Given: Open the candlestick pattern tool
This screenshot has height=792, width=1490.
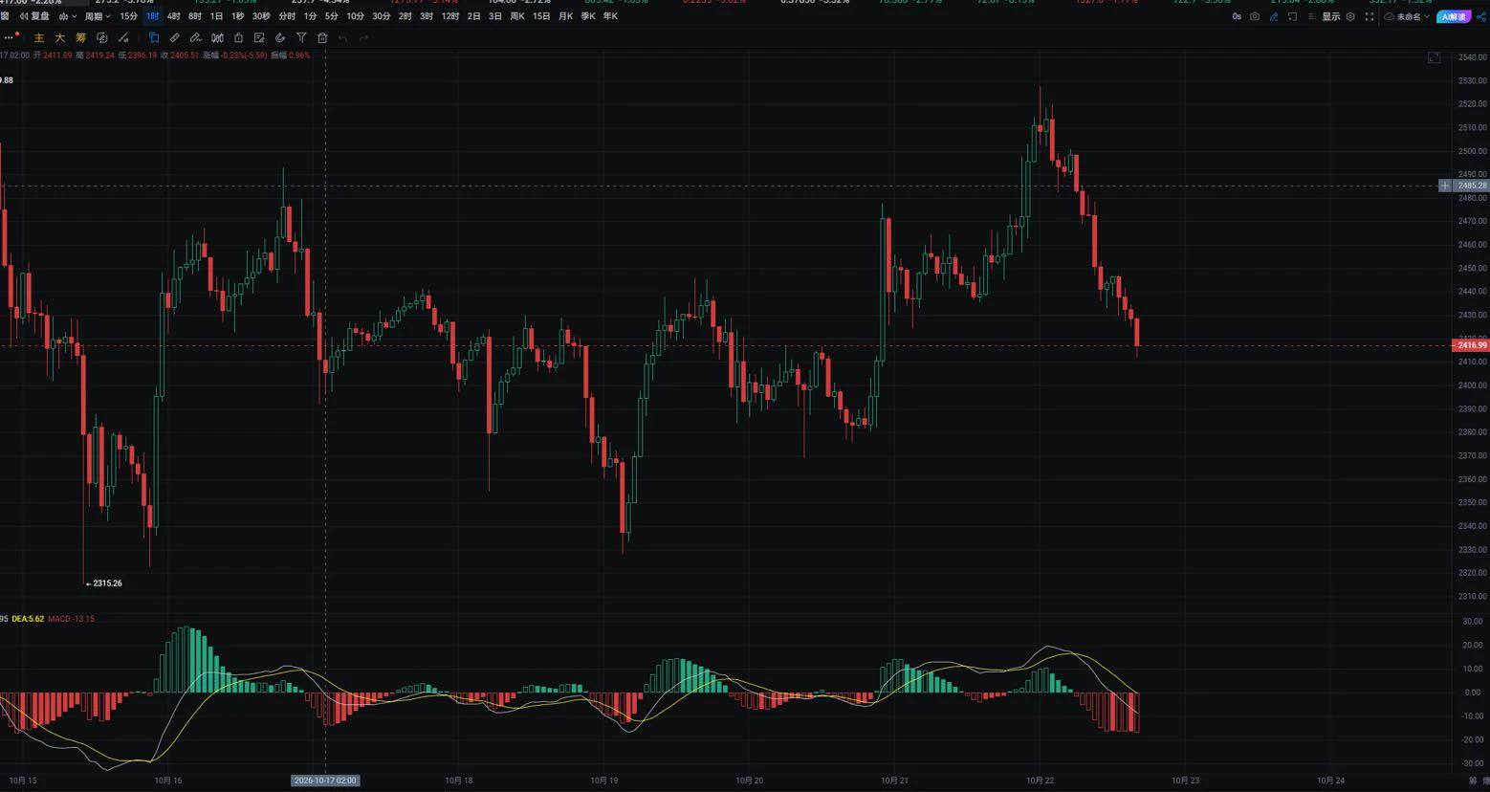Looking at the screenshot, I should (217, 38).
